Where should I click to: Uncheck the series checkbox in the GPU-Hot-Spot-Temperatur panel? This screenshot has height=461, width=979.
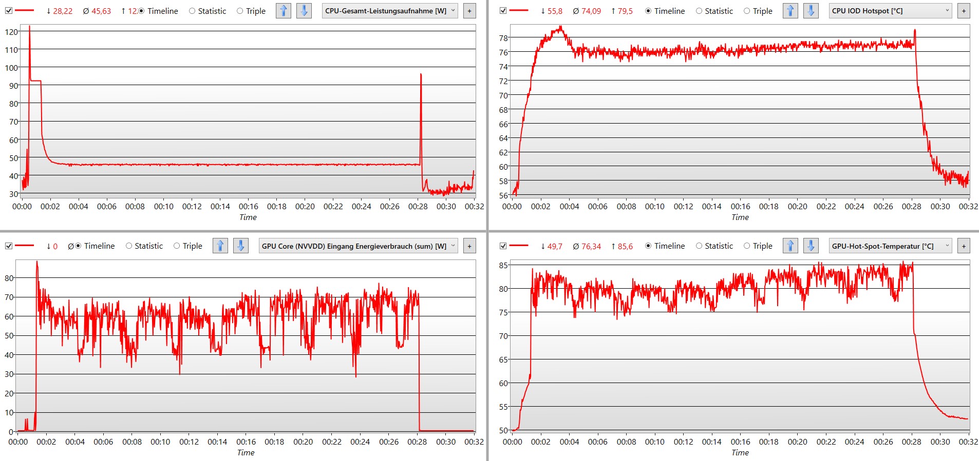[503, 246]
